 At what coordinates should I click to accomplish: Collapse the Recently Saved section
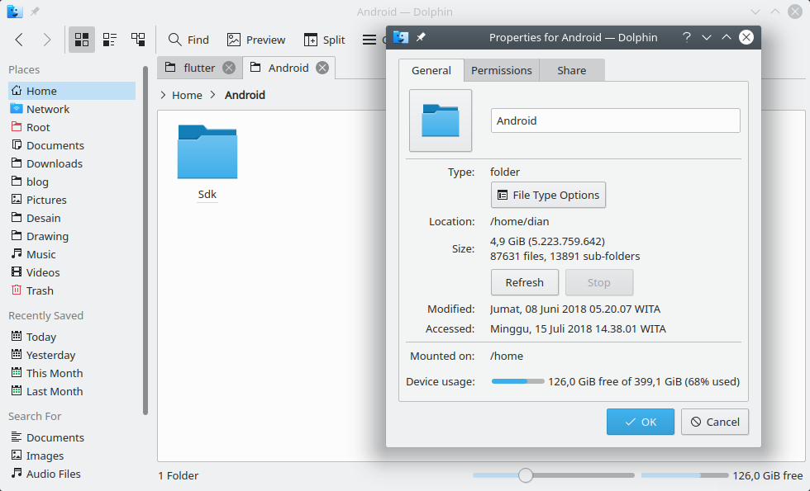45,315
